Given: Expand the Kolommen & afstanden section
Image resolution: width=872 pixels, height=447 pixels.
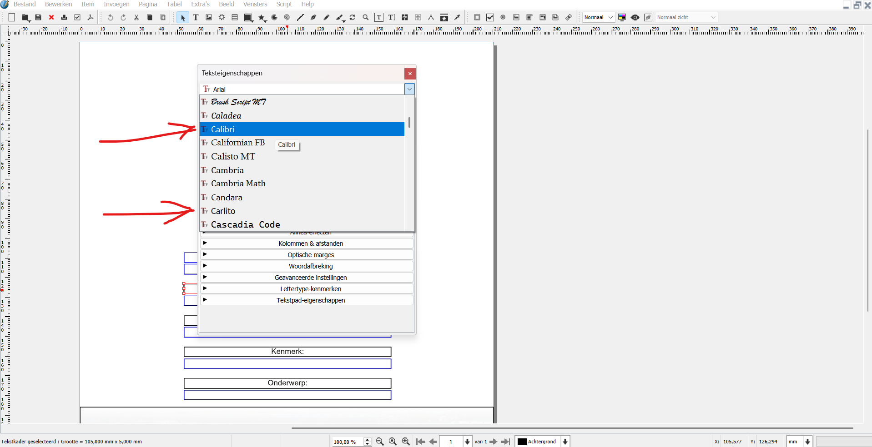Looking at the screenshot, I should click(x=310, y=243).
